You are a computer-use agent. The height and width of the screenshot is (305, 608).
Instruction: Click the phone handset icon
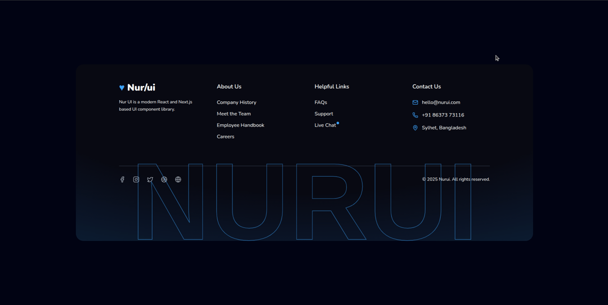point(415,115)
